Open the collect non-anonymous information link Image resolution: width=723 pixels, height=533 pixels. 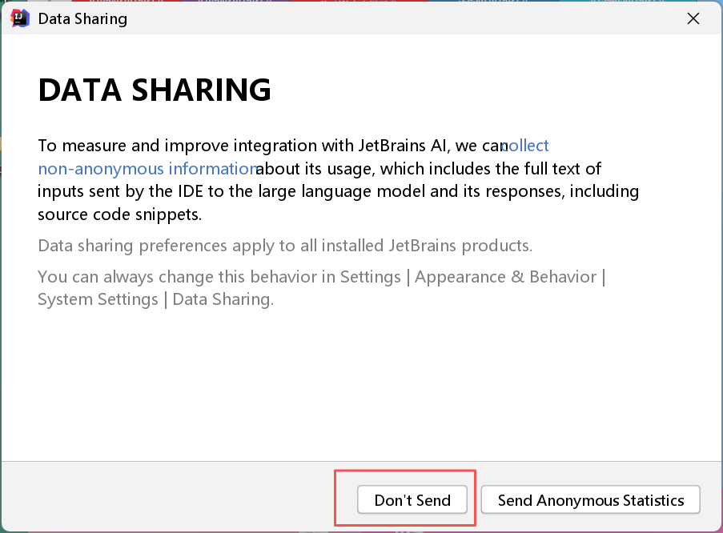pyautogui.click(x=147, y=169)
